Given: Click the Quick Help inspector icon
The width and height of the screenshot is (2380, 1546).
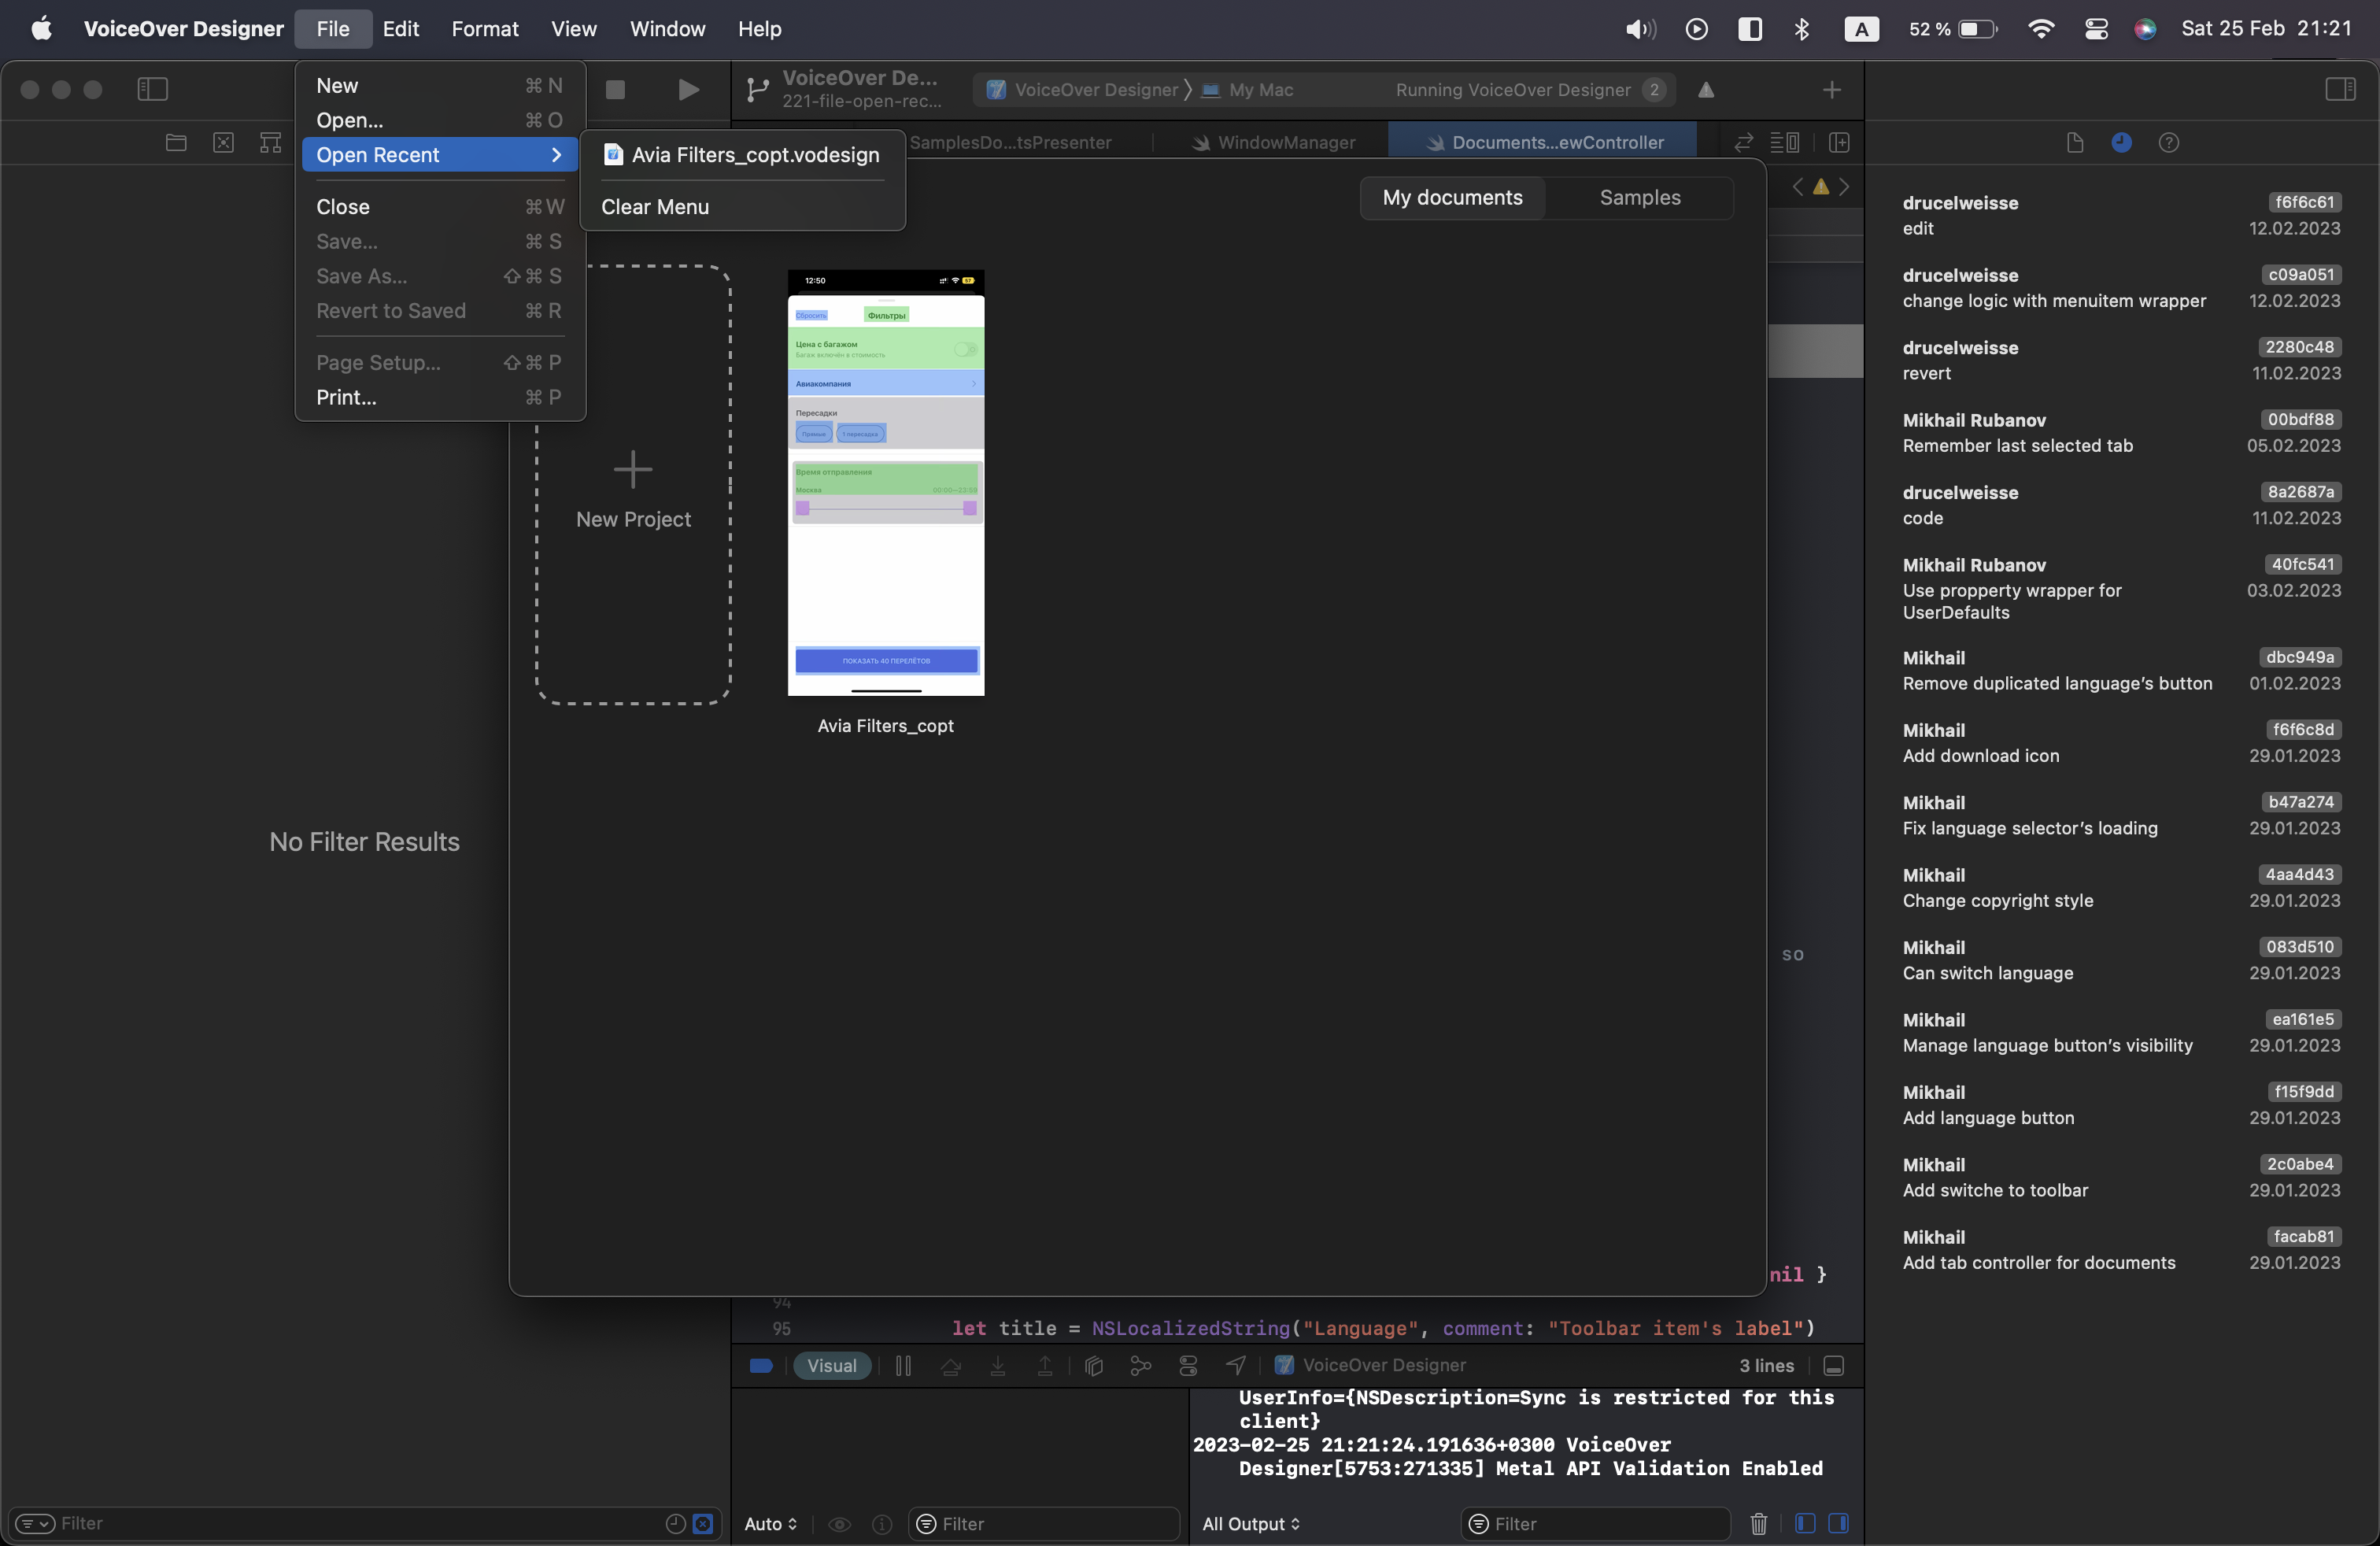Looking at the screenshot, I should [2168, 142].
